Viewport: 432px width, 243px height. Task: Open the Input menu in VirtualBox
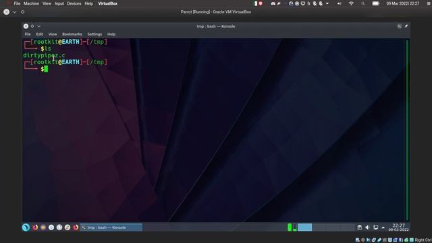[x=59, y=3]
